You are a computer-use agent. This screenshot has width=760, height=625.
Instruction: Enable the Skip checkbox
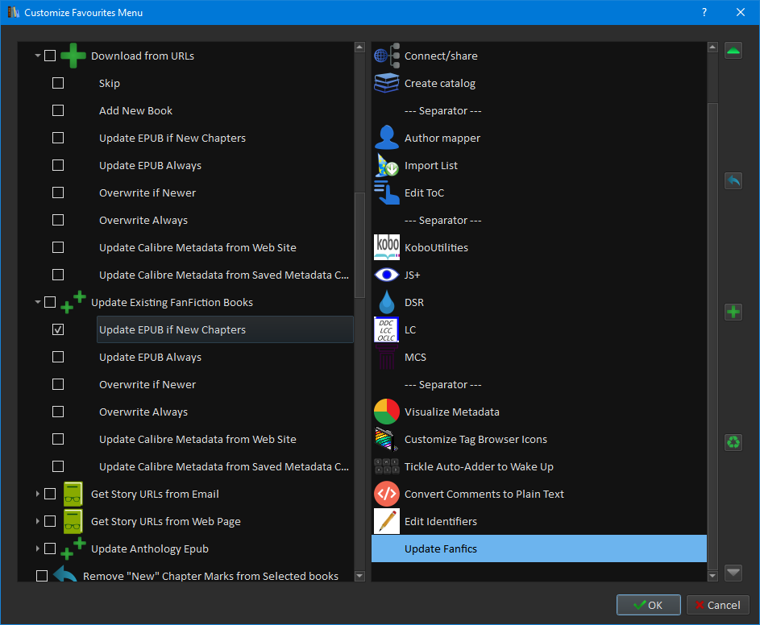click(x=58, y=83)
